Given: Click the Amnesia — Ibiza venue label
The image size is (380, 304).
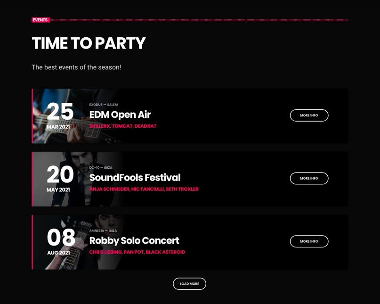Looking at the screenshot, I should (103, 231).
